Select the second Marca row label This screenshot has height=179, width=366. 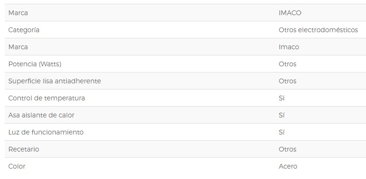[x=18, y=47]
